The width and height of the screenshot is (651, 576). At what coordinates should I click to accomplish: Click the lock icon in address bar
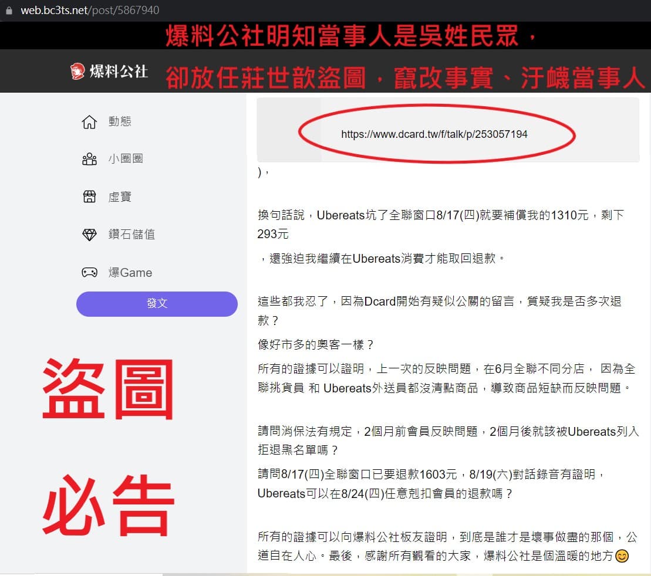click(9, 11)
